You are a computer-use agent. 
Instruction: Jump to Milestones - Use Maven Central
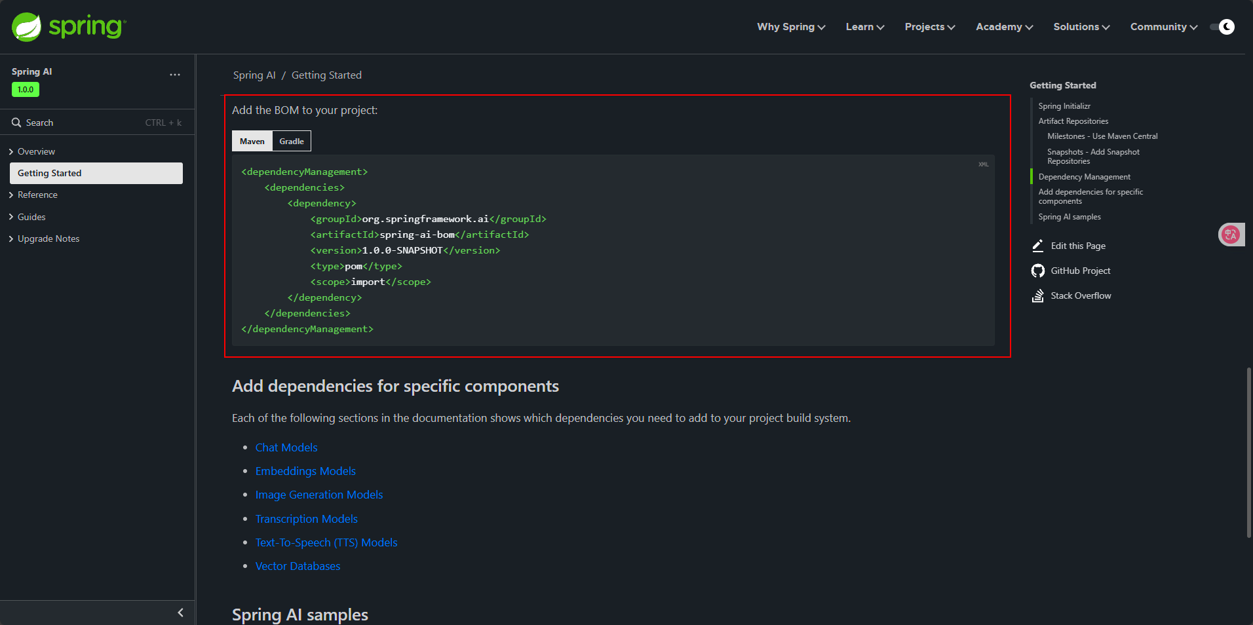coord(1102,136)
